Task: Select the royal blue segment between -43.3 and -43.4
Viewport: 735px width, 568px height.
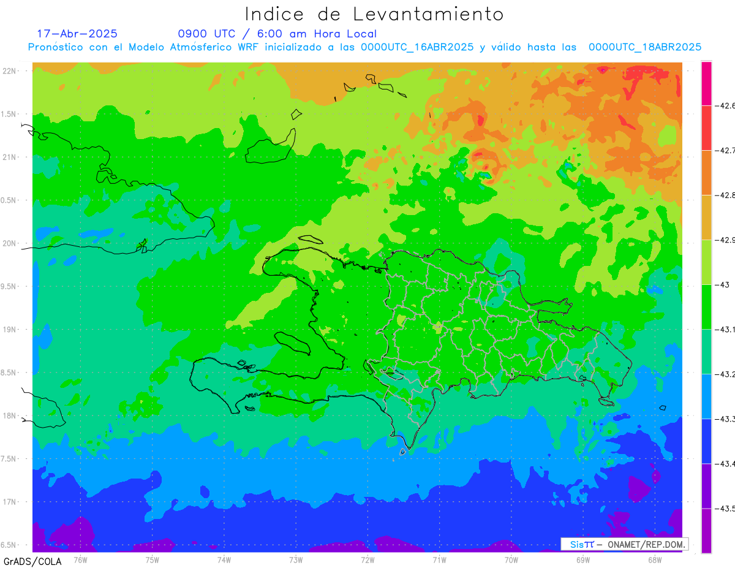Action: (706, 441)
